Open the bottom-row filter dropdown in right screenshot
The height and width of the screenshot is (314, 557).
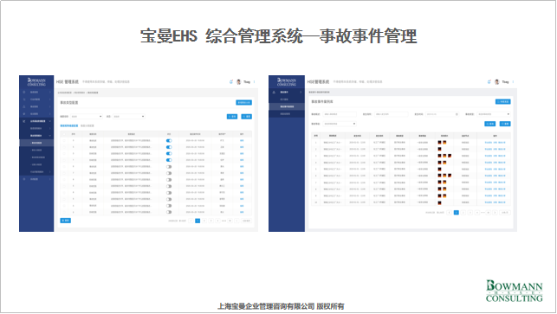coord(340,124)
